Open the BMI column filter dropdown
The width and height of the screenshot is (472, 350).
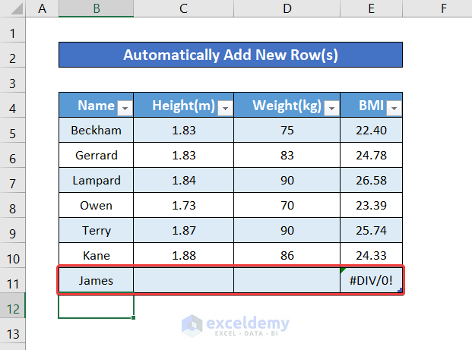(x=394, y=108)
